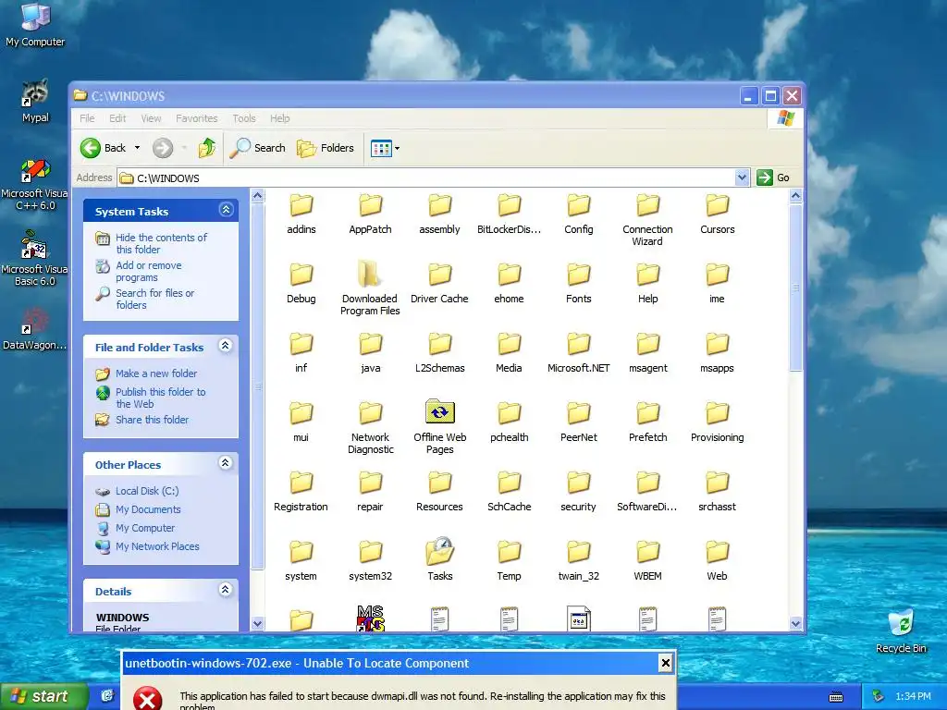The image size is (947, 710).
Task: Click Search for files or folders link
Action: 155,299
